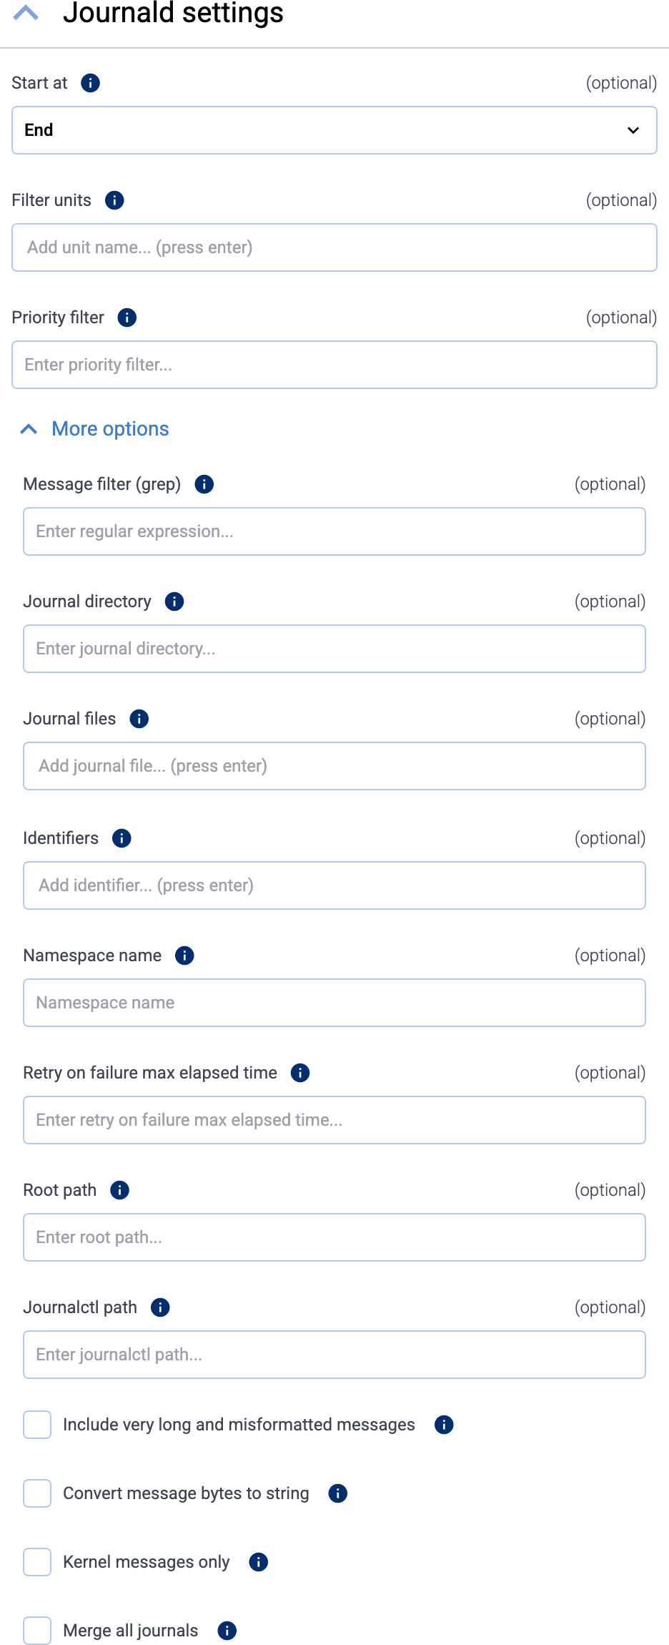Check the Merge all journals box
Screen dimensions: 669x1645
point(36,1631)
